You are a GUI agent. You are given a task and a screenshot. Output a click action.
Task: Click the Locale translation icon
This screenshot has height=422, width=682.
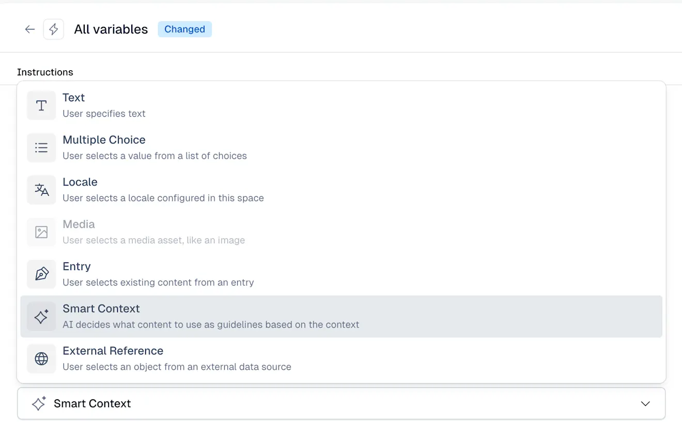(41, 190)
